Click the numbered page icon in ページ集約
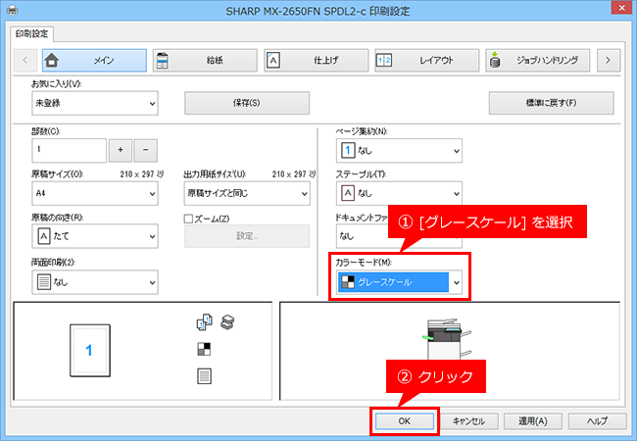This screenshot has height=441, width=637. 348,151
